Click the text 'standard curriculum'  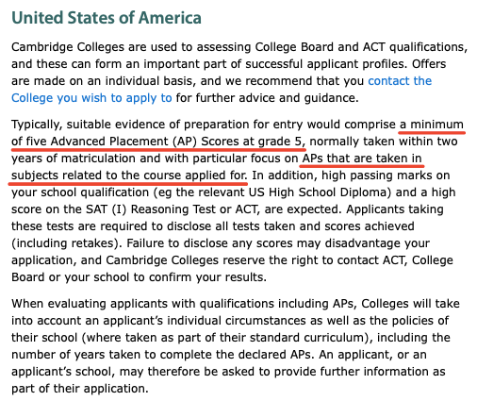coord(305,338)
